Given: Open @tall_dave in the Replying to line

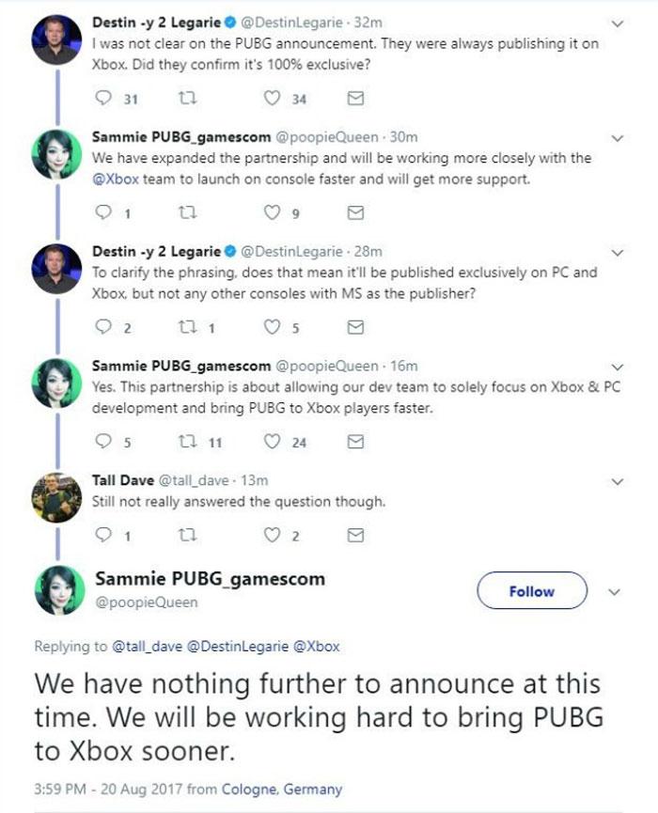Looking at the screenshot, I should point(148,647).
